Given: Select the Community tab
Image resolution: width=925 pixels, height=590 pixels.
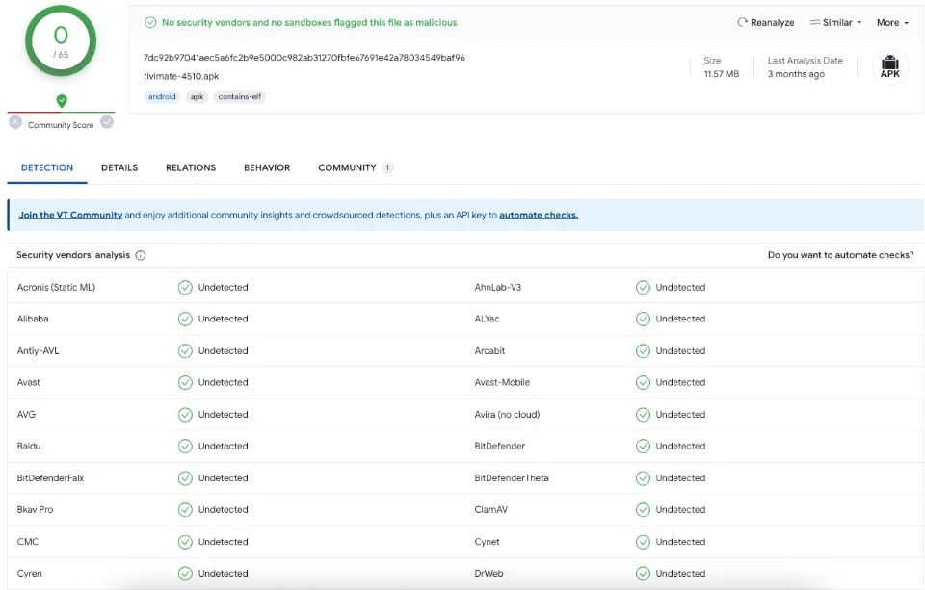Looking at the screenshot, I should pos(347,167).
